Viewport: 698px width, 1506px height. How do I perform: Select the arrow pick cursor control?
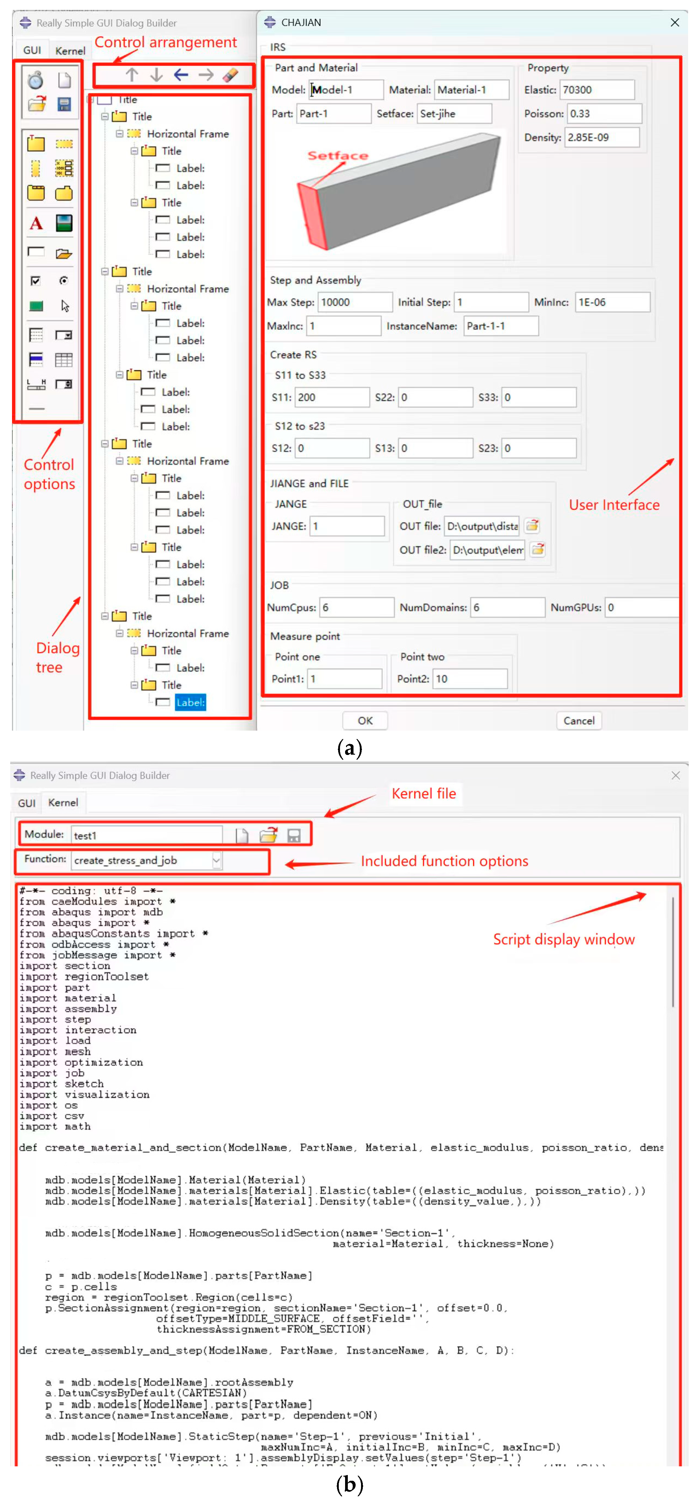[x=64, y=306]
